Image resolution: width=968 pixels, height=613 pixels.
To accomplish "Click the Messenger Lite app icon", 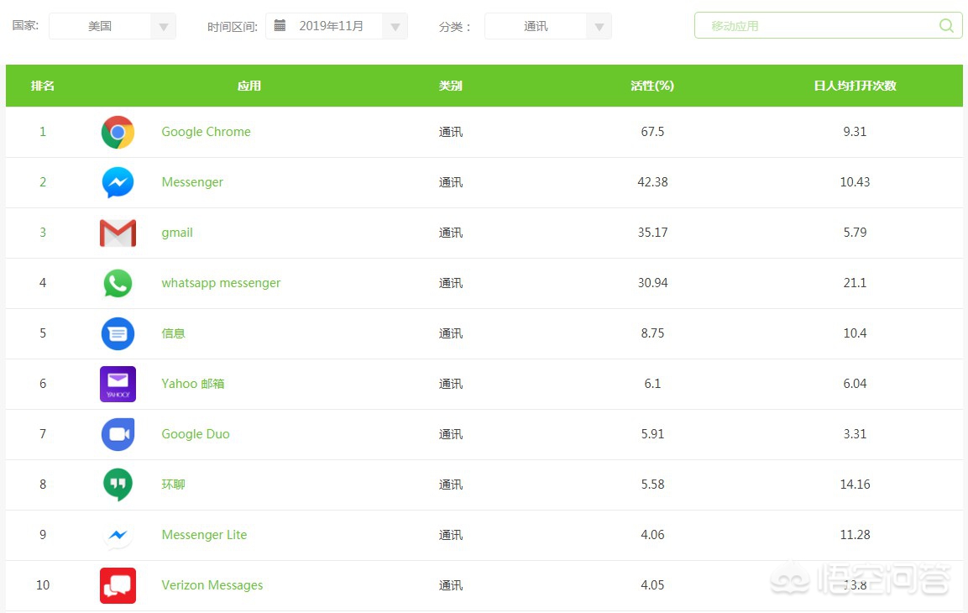I will coord(118,535).
